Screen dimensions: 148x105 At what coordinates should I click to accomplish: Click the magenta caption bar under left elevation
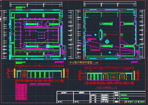pos(40,84)
